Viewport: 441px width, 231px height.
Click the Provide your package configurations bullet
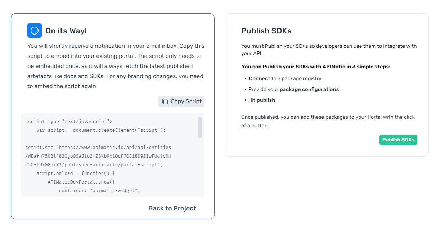click(x=292, y=89)
